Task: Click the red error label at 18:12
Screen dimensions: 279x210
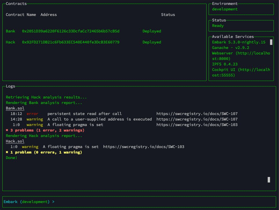Action: 32,114
